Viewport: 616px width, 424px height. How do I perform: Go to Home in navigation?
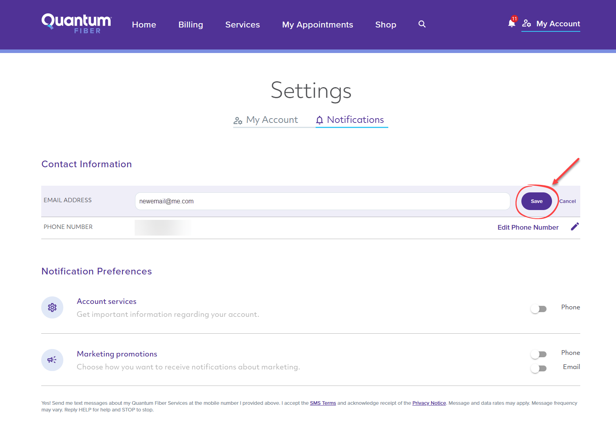[x=144, y=25]
